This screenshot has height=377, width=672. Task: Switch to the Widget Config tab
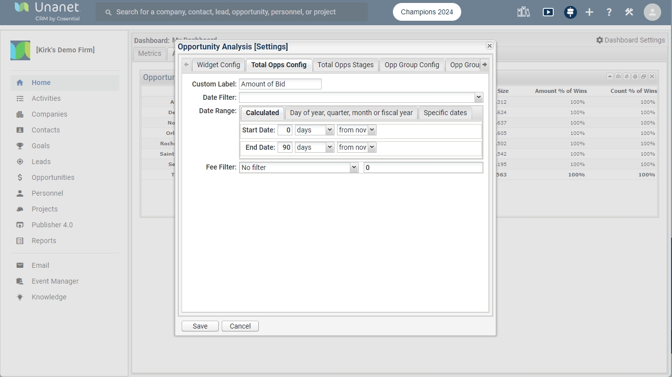tap(218, 65)
